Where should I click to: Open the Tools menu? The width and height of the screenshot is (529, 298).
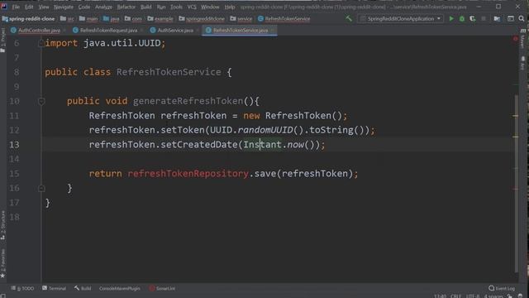coord(176,7)
